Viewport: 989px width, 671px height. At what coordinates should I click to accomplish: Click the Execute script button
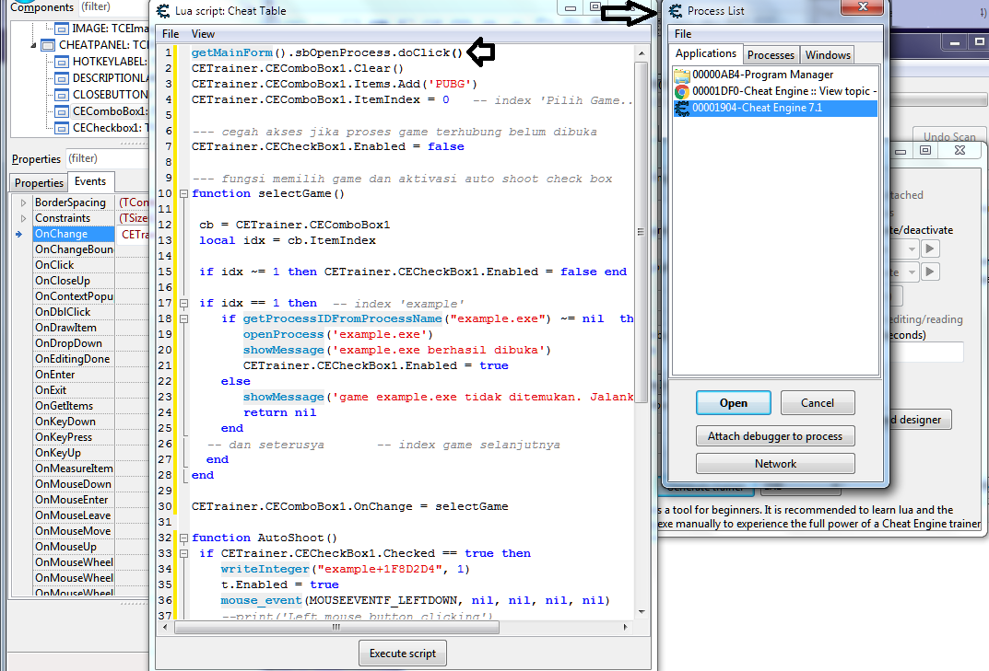tap(402, 653)
